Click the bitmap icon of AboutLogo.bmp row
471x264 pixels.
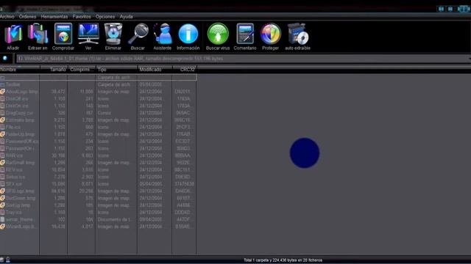pyautogui.click(x=2, y=92)
